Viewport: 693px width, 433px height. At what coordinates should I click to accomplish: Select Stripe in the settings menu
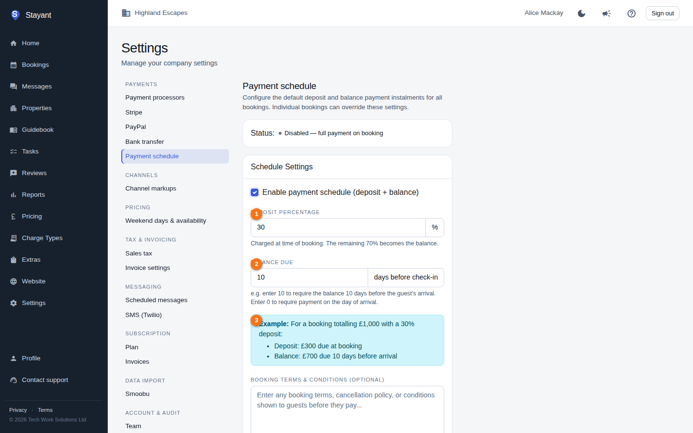coord(175,113)
